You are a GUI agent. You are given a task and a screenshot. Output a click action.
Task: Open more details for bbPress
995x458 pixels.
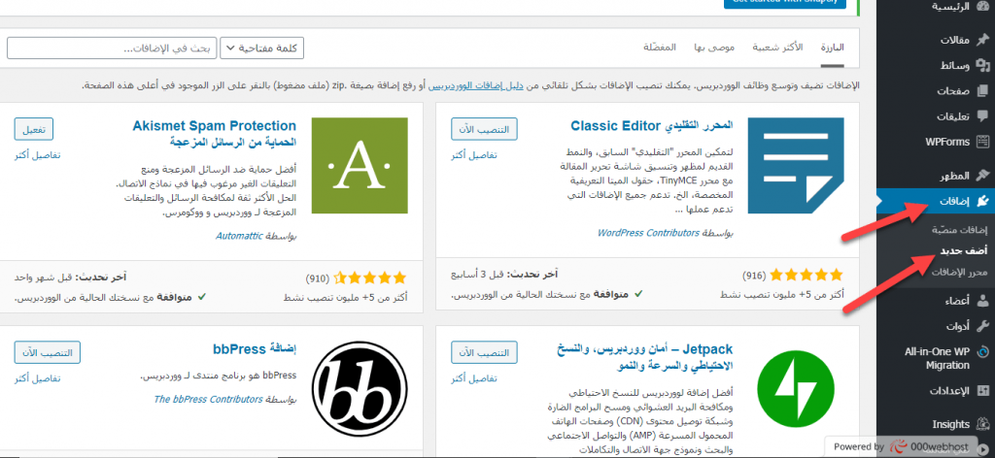pyautogui.click(x=38, y=378)
